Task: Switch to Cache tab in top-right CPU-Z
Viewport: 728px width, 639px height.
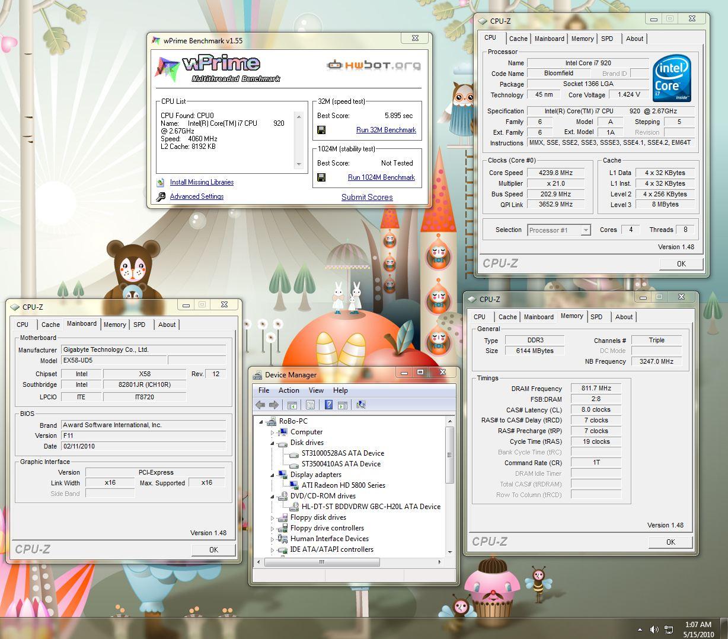Action: (x=518, y=39)
